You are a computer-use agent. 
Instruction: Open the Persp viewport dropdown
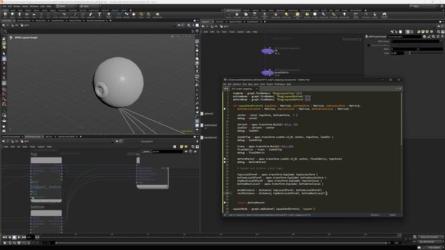pyautogui.click(x=178, y=37)
